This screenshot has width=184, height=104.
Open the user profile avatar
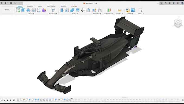pyautogui.click(x=182, y=3)
